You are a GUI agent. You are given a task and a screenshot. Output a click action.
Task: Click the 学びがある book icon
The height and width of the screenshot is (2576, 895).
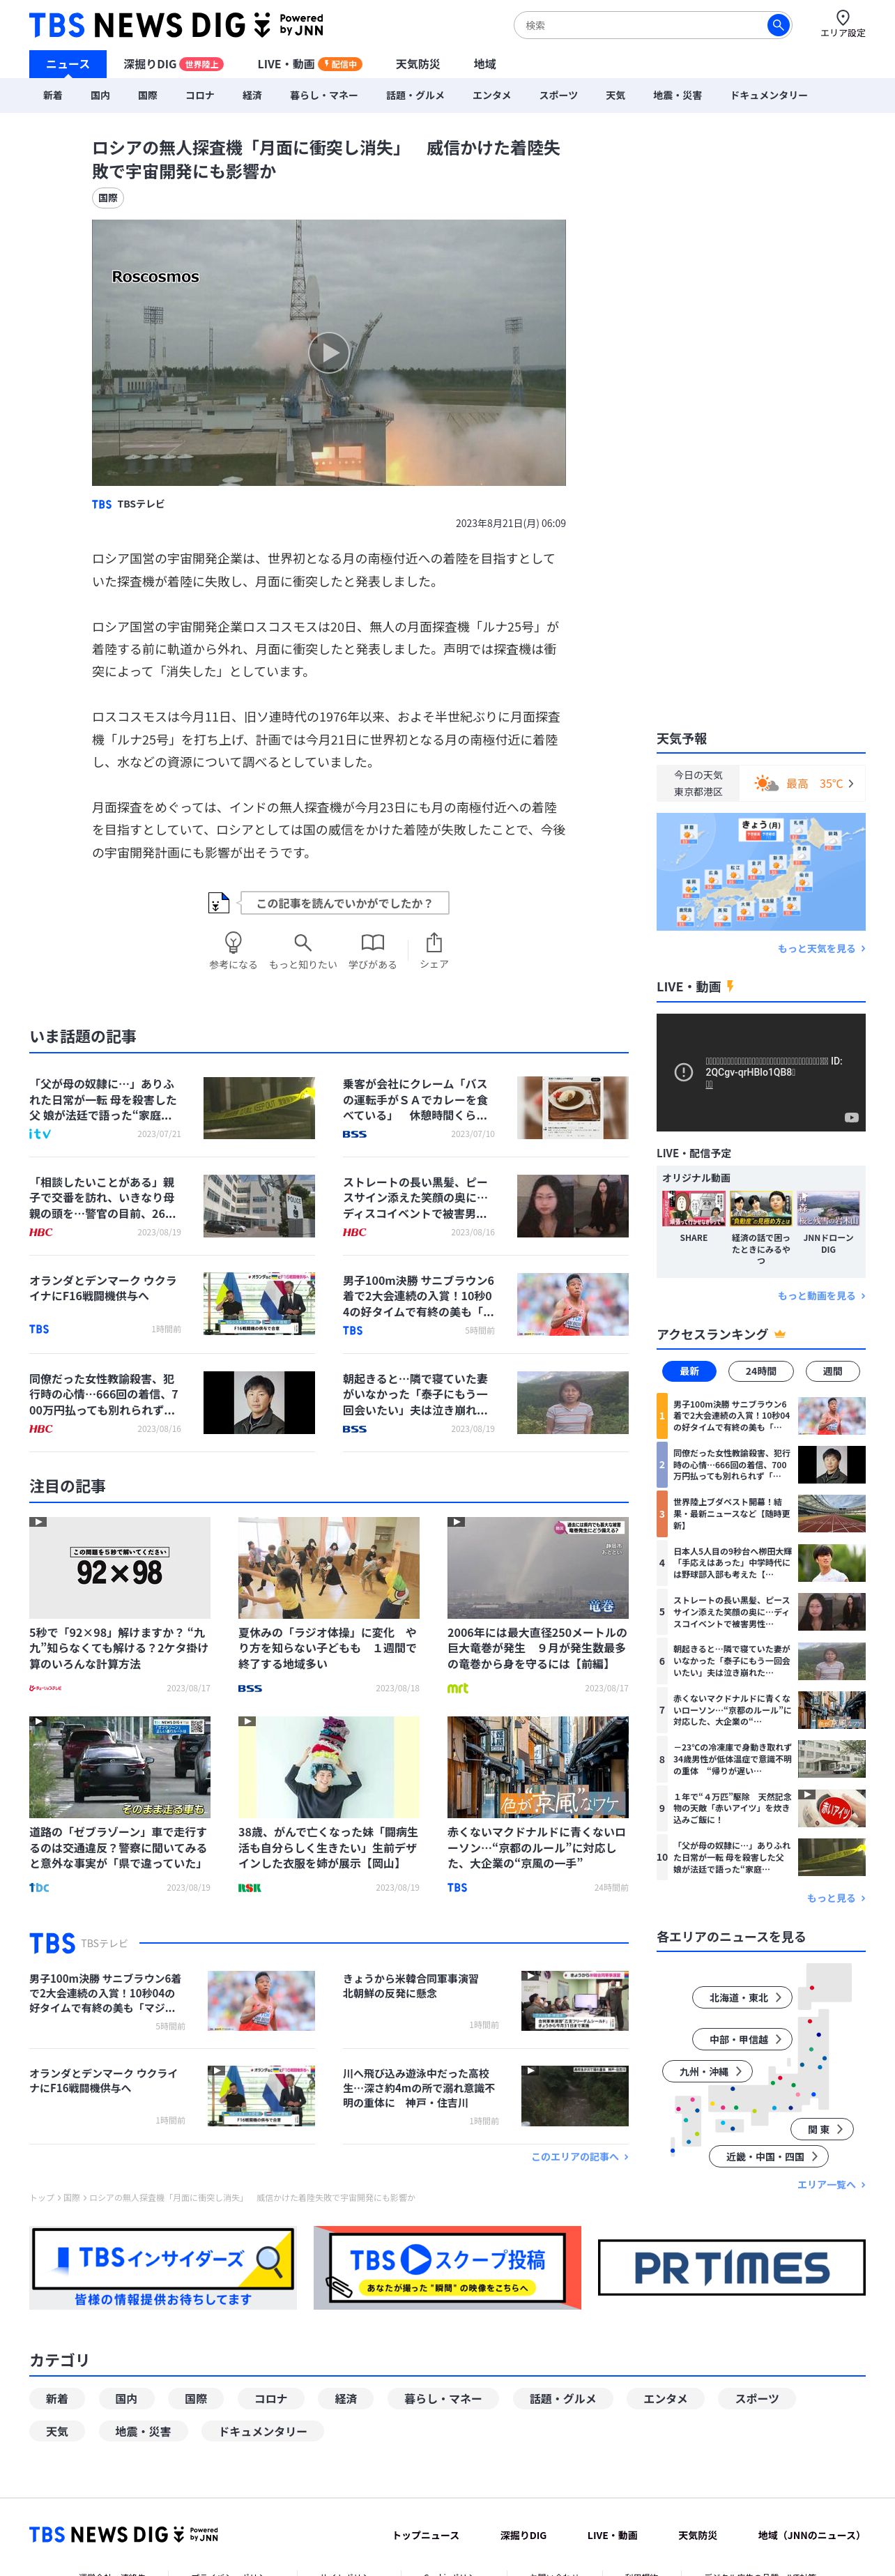click(373, 942)
